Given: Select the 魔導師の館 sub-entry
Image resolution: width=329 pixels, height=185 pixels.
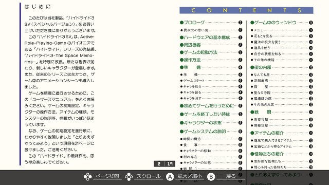Looking at the screenshot, I should pos(282,99).
